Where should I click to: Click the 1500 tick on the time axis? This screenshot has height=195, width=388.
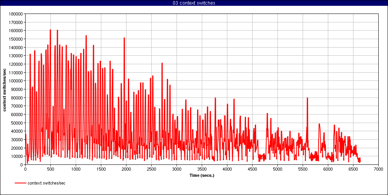101,169
